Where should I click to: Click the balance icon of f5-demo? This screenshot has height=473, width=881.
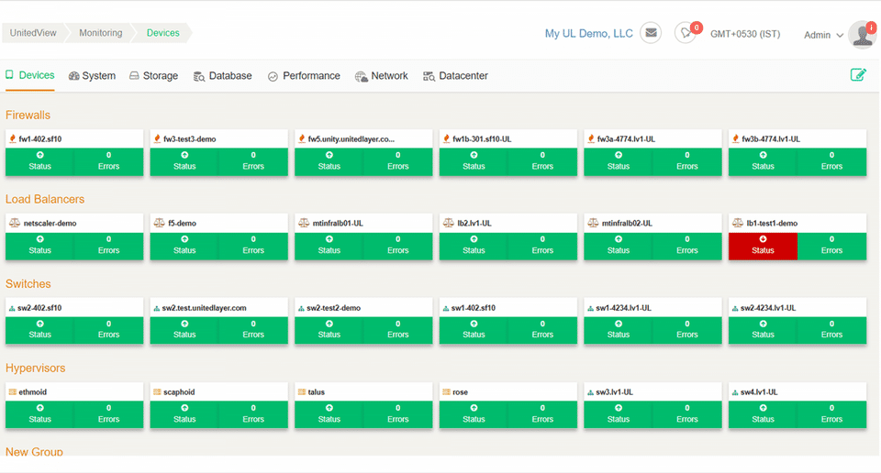pos(159,223)
